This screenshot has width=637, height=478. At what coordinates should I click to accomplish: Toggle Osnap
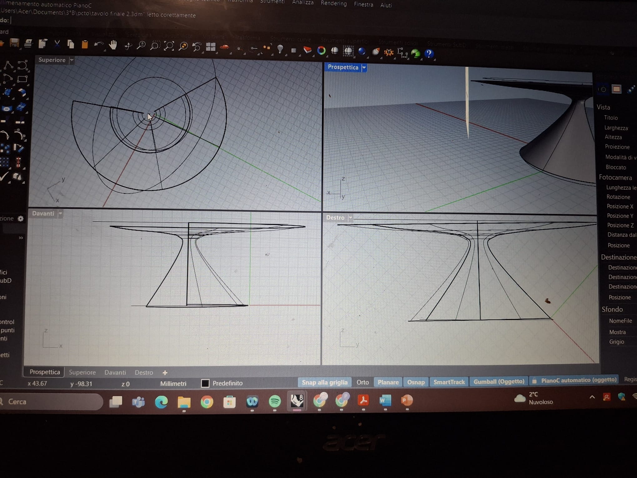pos(416,382)
